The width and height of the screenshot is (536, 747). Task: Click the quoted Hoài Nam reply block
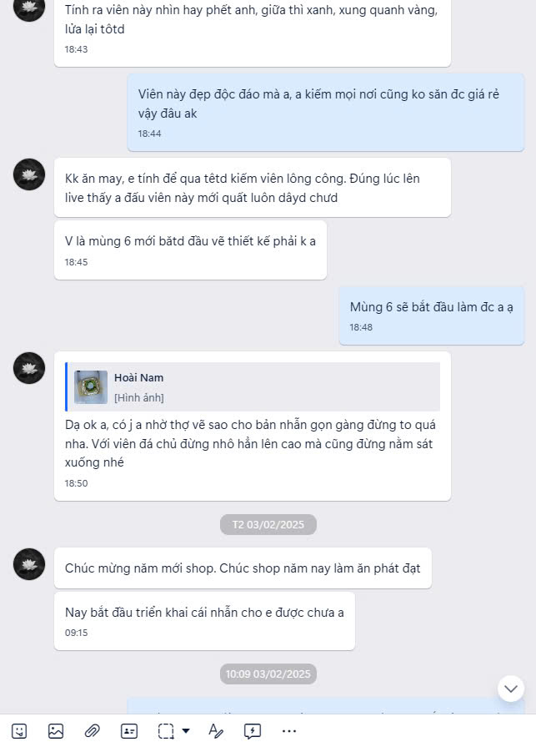[253, 386]
